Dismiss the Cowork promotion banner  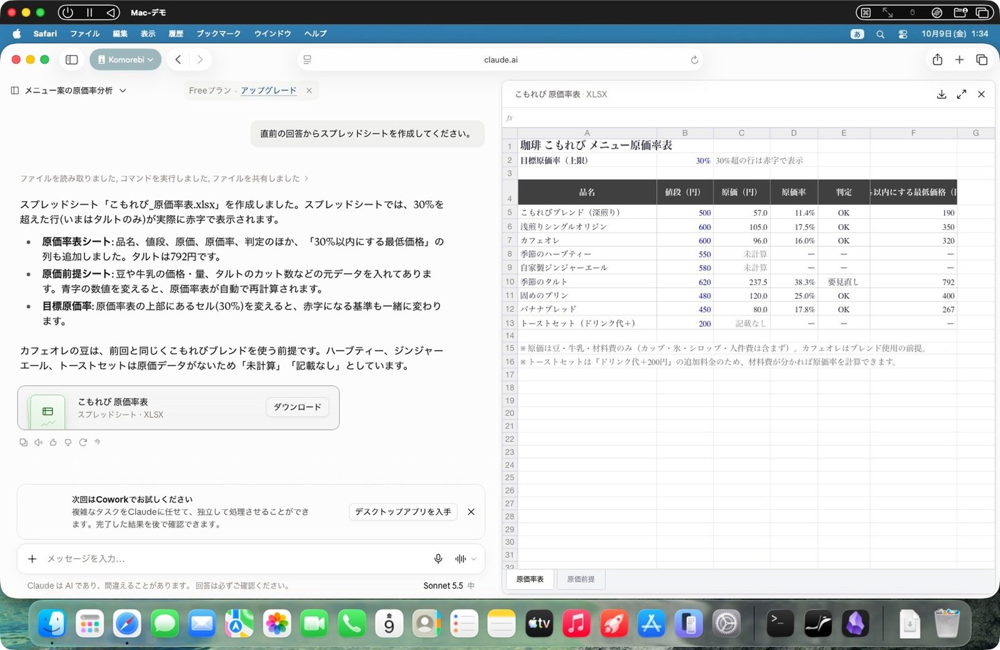click(471, 512)
